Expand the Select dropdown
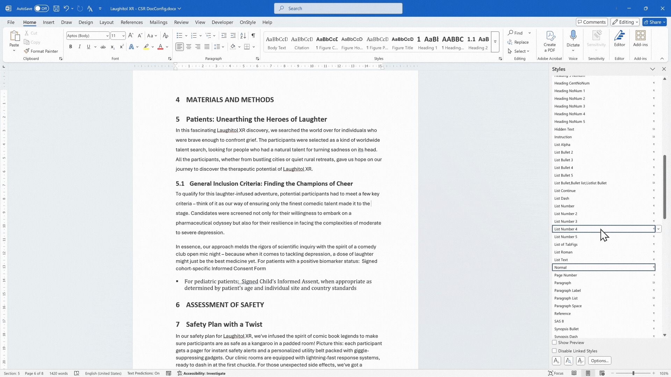 [519, 51]
